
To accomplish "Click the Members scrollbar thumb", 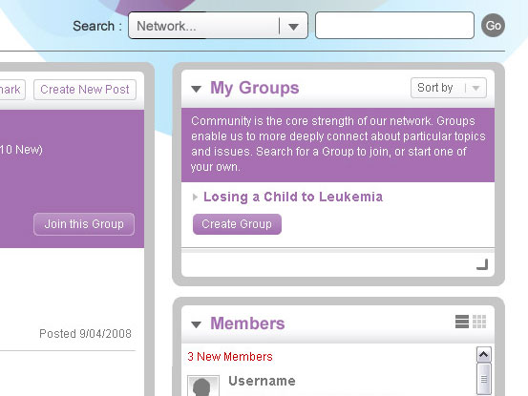I will [483, 379].
